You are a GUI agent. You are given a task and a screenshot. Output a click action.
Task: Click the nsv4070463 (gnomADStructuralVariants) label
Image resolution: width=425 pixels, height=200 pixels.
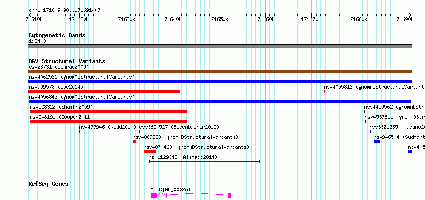coord(196,147)
